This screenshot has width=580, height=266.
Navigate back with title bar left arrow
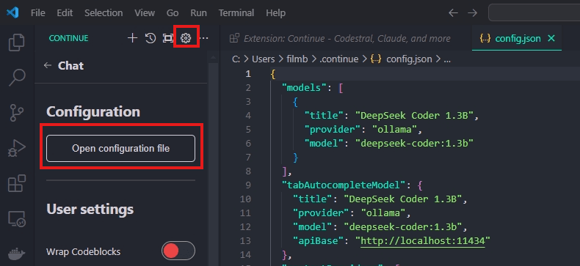click(x=454, y=13)
